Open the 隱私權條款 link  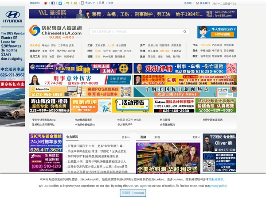point(216,180)
